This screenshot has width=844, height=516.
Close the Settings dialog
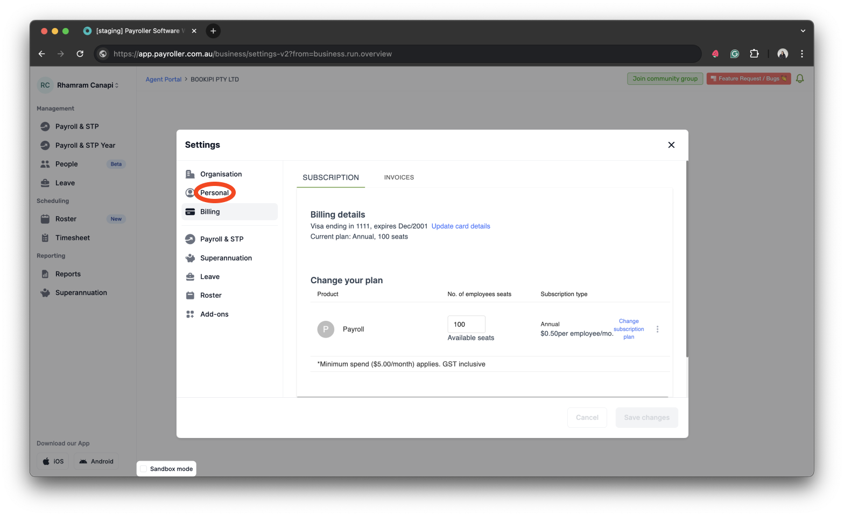[671, 145]
